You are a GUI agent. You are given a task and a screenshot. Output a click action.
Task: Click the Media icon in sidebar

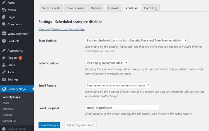tap(4, 10)
